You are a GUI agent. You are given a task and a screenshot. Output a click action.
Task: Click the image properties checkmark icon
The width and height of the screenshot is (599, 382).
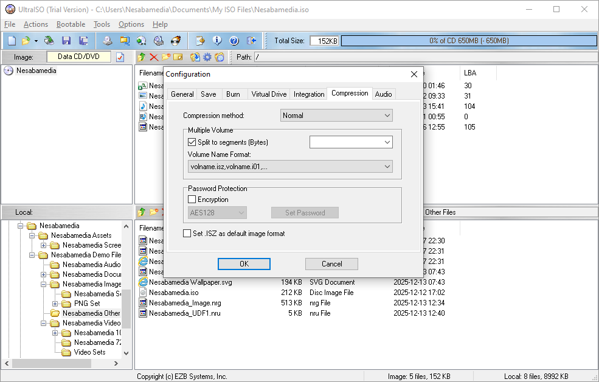(120, 57)
